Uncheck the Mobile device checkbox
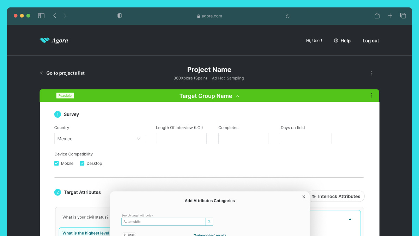 [x=56, y=163]
